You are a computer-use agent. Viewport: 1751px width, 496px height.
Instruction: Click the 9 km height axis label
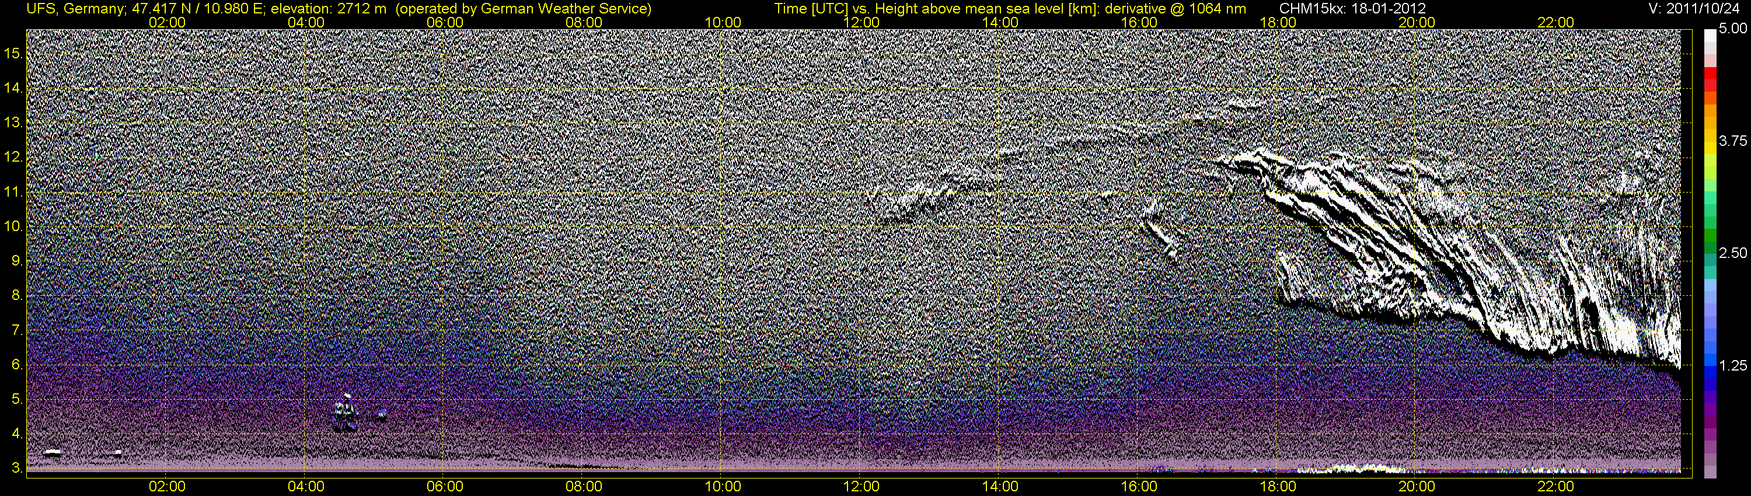17,261
